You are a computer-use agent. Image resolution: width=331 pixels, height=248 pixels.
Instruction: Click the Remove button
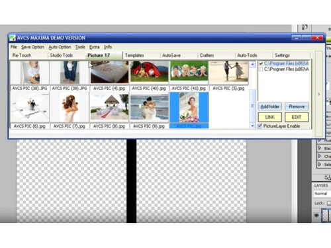coord(297,106)
